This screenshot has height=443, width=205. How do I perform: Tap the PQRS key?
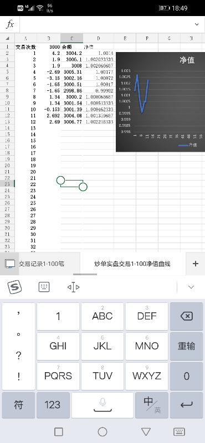(58, 376)
